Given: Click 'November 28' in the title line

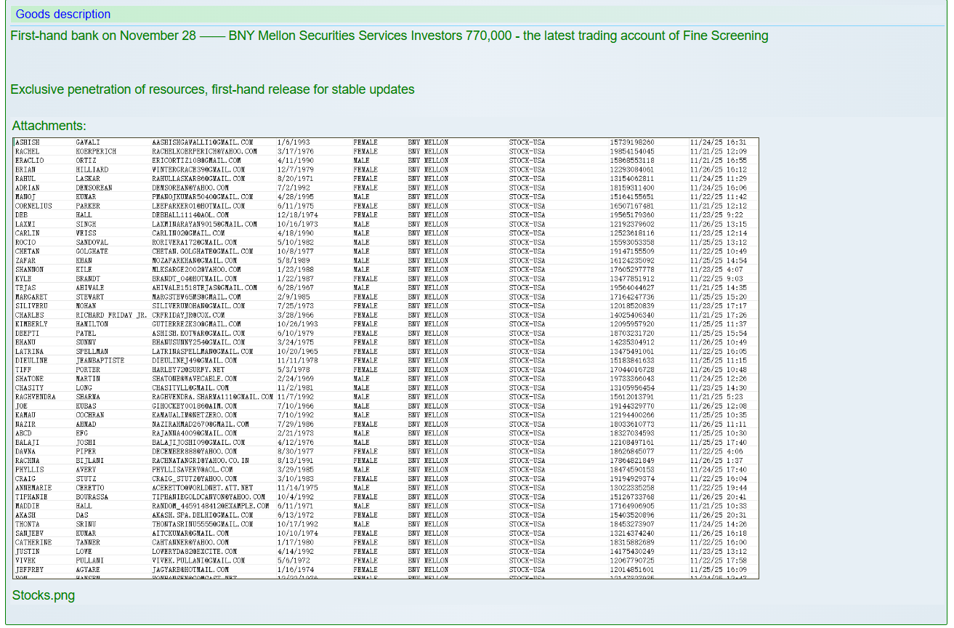Looking at the screenshot, I should (161, 36).
